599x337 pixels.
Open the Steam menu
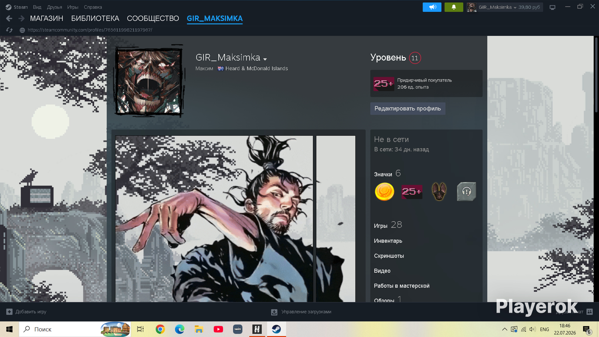(x=21, y=7)
